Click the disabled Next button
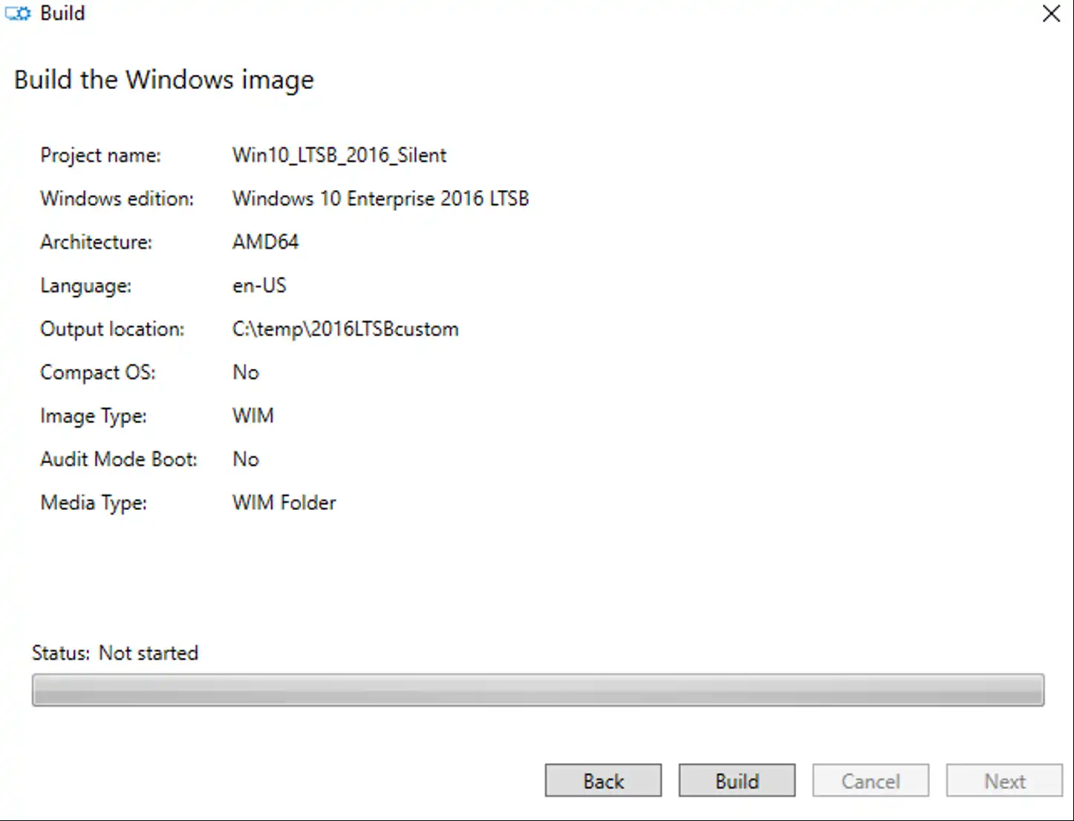Screen dimensions: 1074x821 coord(1004,781)
